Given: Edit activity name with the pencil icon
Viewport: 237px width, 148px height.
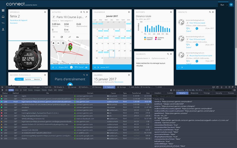Looking at the screenshot, I should [86, 17].
